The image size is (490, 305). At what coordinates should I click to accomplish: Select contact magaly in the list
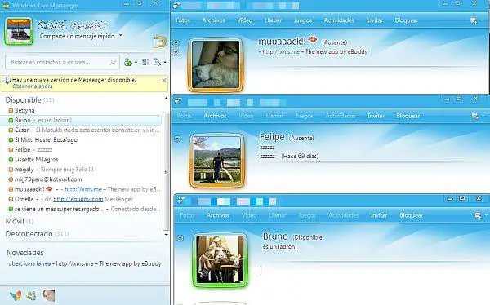pos(81,170)
